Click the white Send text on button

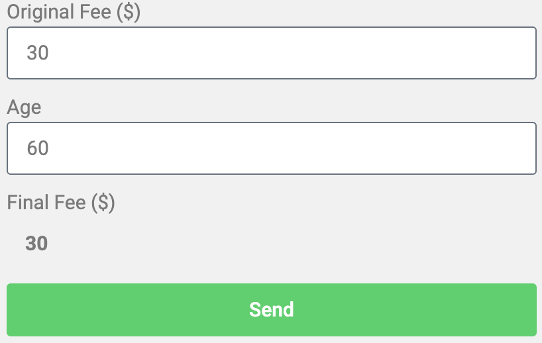click(272, 309)
